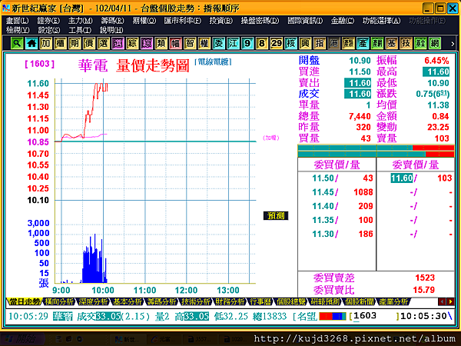461x346 pixels.
Task: Click the 加 toolbar icon
Action: (46, 44)
